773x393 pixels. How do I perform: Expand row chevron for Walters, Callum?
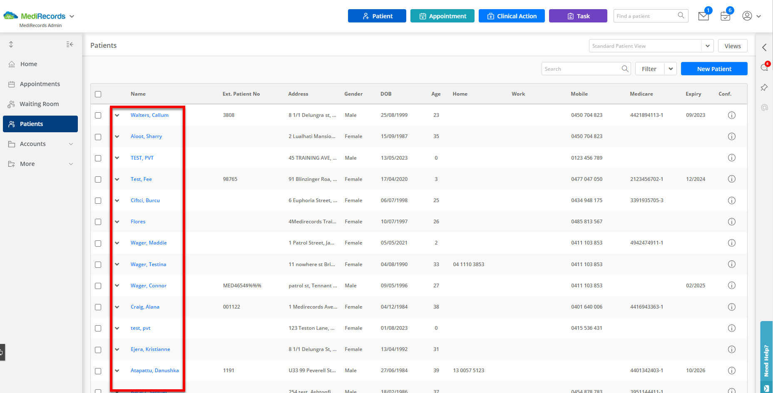tap(117, 115)
